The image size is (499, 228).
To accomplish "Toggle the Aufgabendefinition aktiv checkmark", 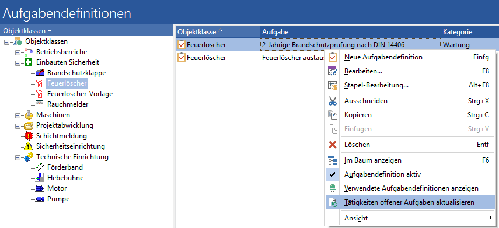I will point(333,174).
